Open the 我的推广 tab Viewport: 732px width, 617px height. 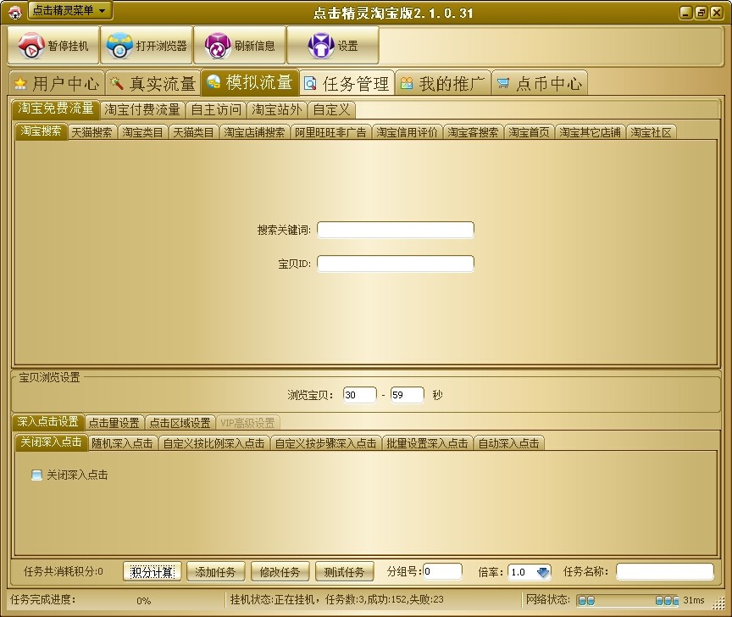[x=443, y=84]
